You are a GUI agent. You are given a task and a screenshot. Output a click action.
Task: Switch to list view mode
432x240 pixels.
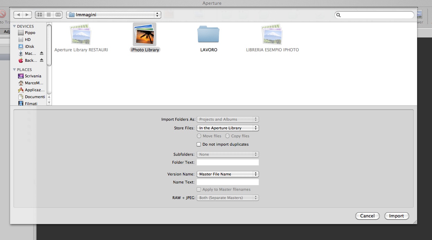[49, 15]
